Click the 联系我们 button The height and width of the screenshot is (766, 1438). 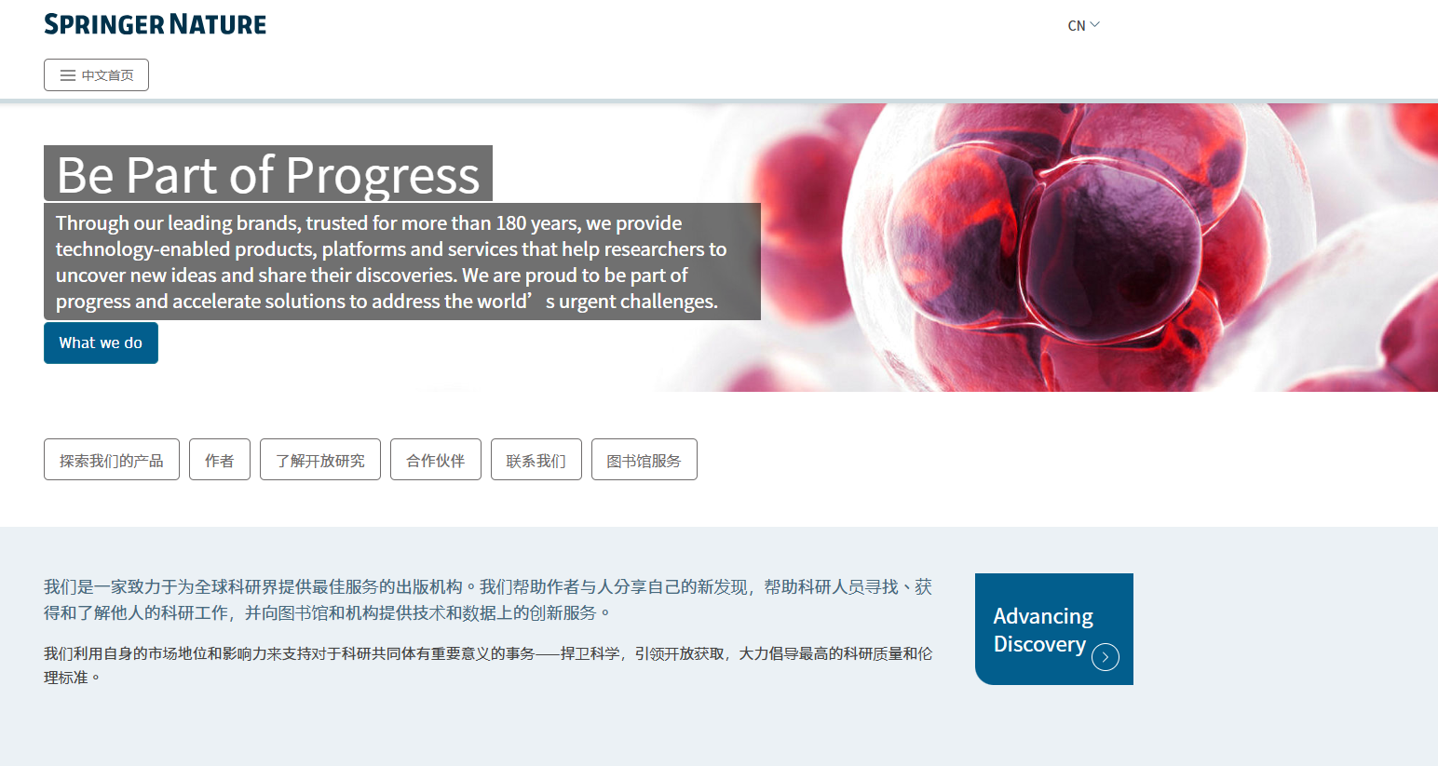[x=536, y=460]
